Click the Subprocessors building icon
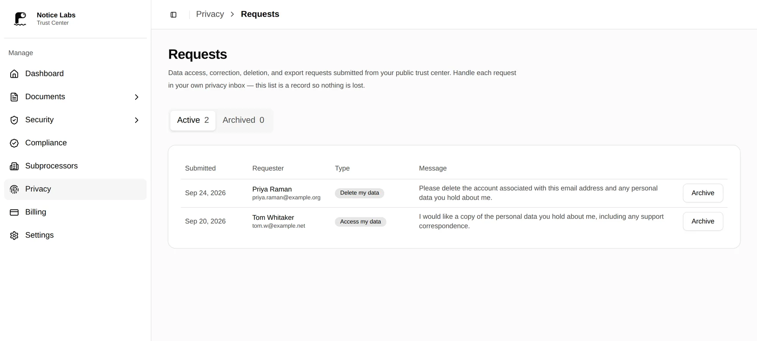This screenshot has width=757, height=341. (14, 166)
